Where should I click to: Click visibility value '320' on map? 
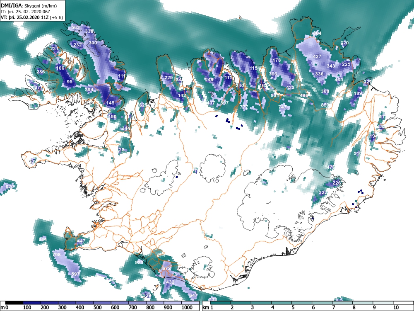(x=344, y=43)
